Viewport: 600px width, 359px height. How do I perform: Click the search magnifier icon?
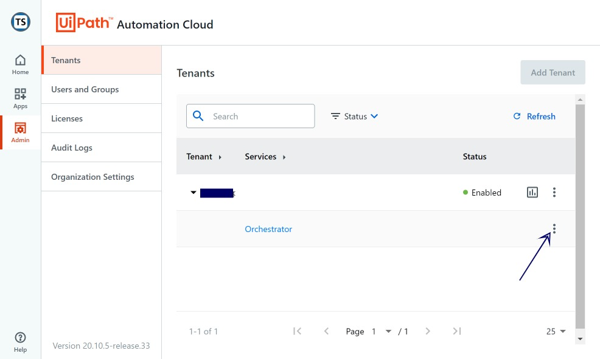[198, 116]
